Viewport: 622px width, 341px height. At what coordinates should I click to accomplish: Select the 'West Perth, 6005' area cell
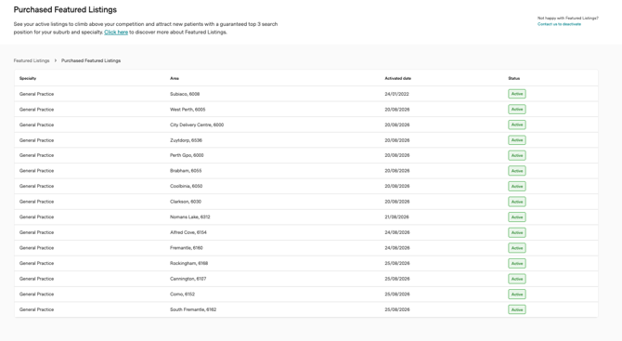coord(188,110)
